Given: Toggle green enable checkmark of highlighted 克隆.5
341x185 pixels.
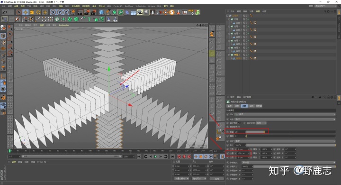Looking at the screenshot, I should [248, 55].
